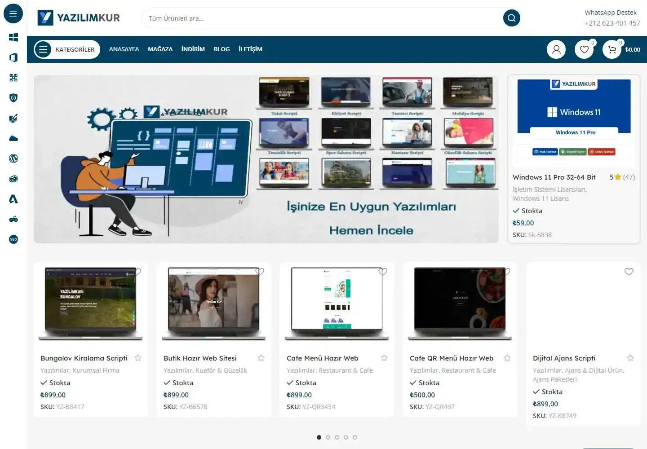This screenshot has height=449, width=647.
Task: Open the shopping cart icon
Action: click(x=612, y=49)
